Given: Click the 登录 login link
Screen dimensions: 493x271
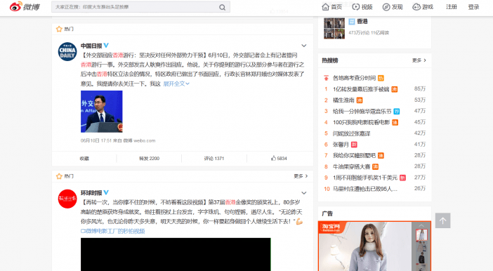Looking at the screenshot, I should pos(473,7).
